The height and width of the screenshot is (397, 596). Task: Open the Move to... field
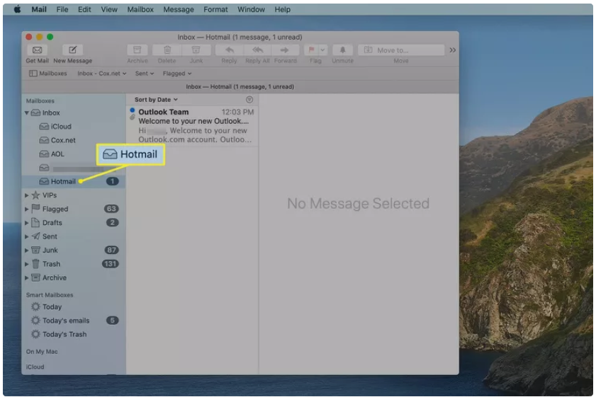tap(401, 50)
